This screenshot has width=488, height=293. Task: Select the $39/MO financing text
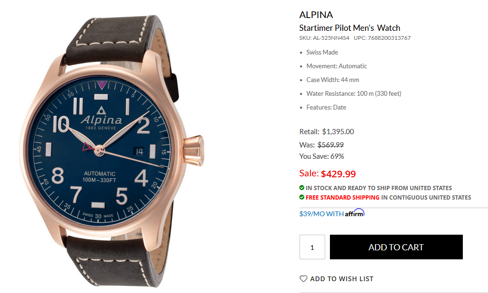point(321,214)
